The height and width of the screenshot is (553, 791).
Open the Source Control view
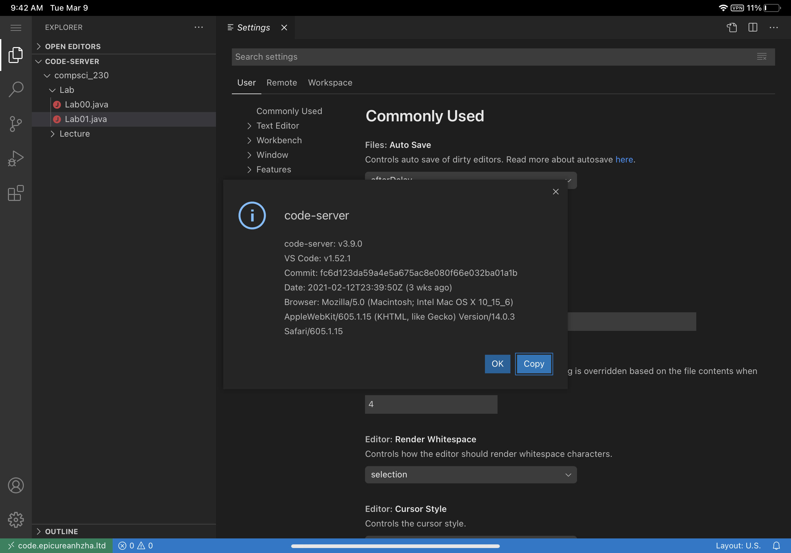(16, 123)
